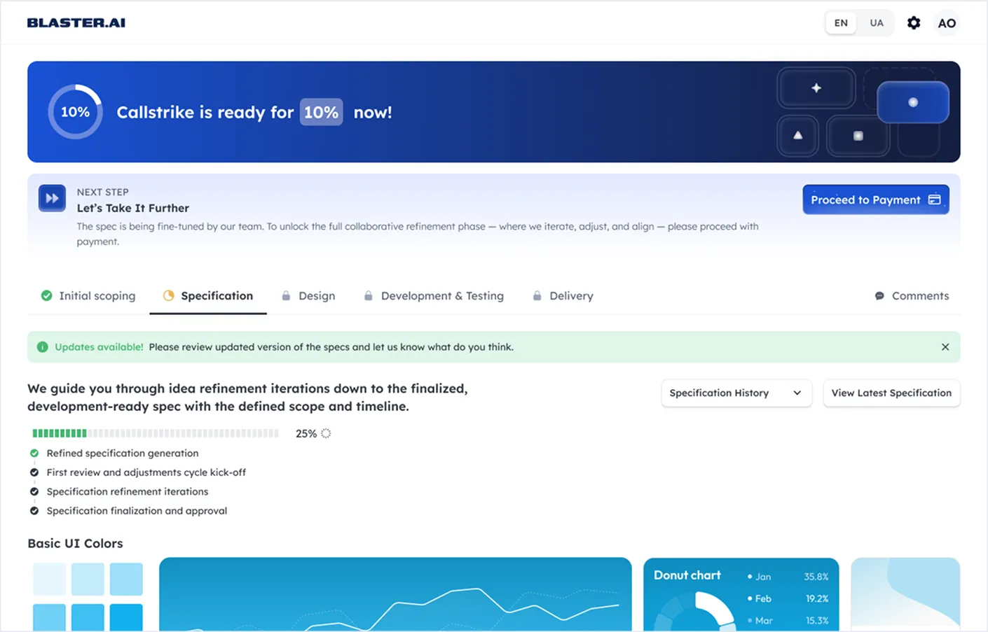Select the EN language option
Image resolution: width=988 pixels, height=632 pixels.
point(841,23)
